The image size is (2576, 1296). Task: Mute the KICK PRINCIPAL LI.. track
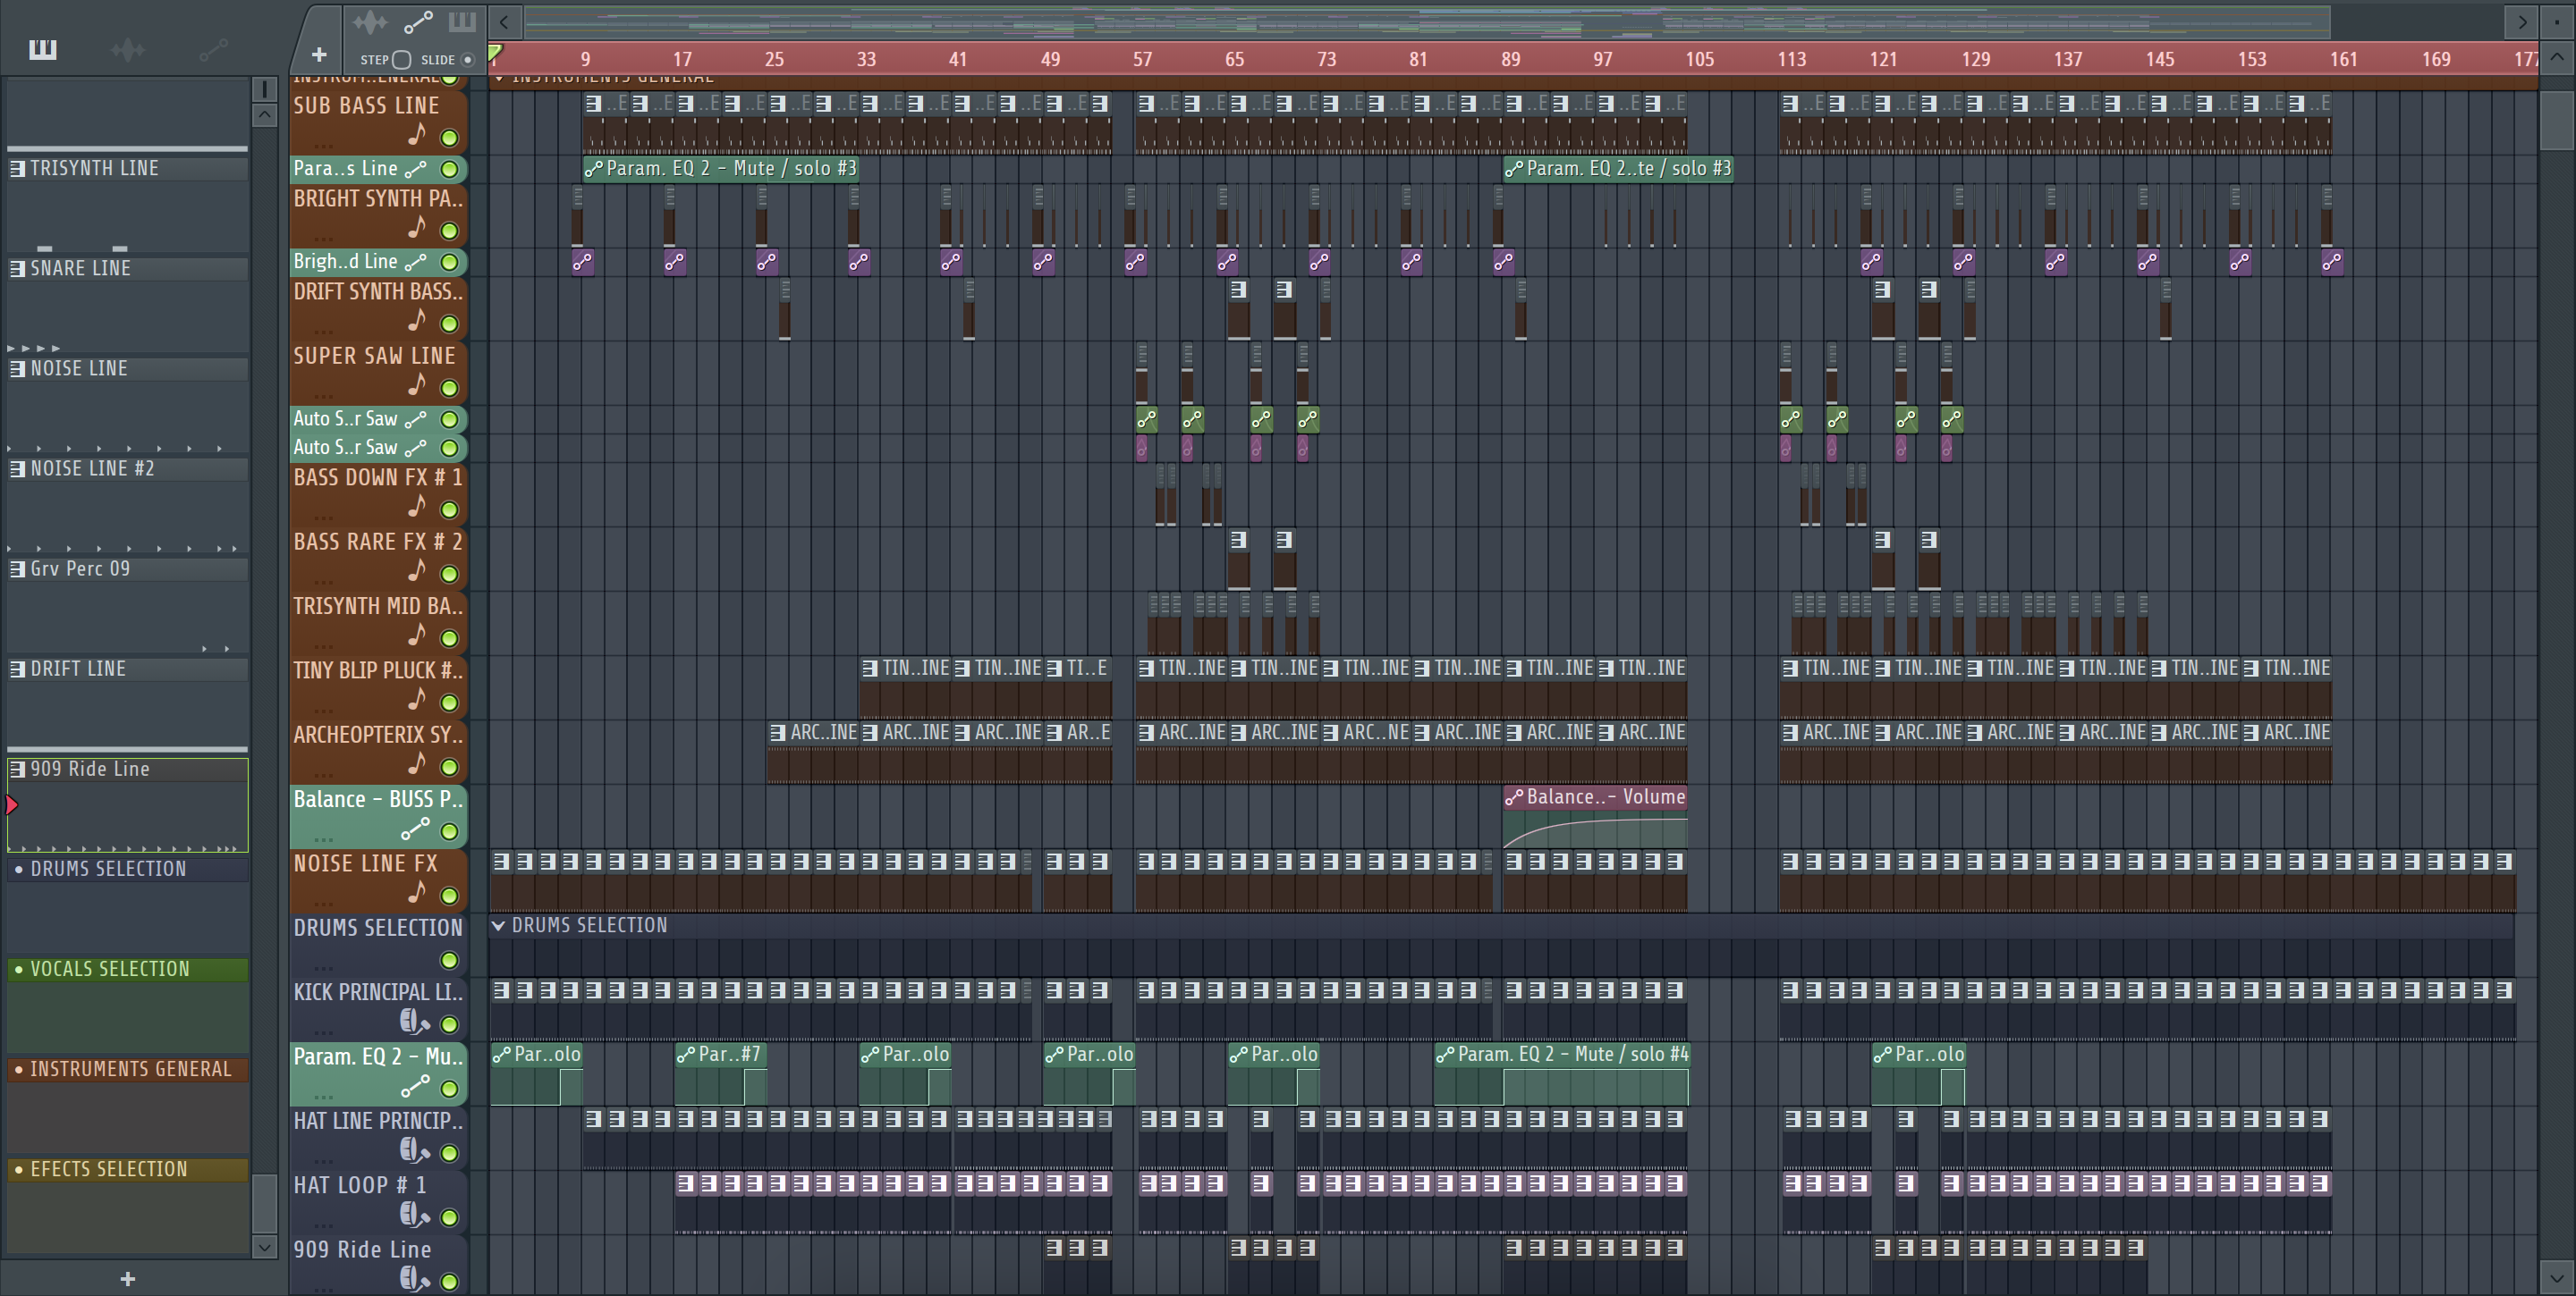[x=450, y=1025]
